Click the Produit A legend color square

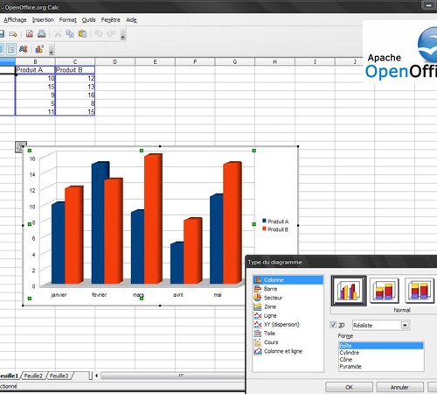tap(264, 221)
